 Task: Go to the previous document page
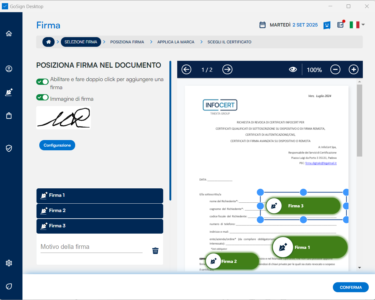coord(186,70)
